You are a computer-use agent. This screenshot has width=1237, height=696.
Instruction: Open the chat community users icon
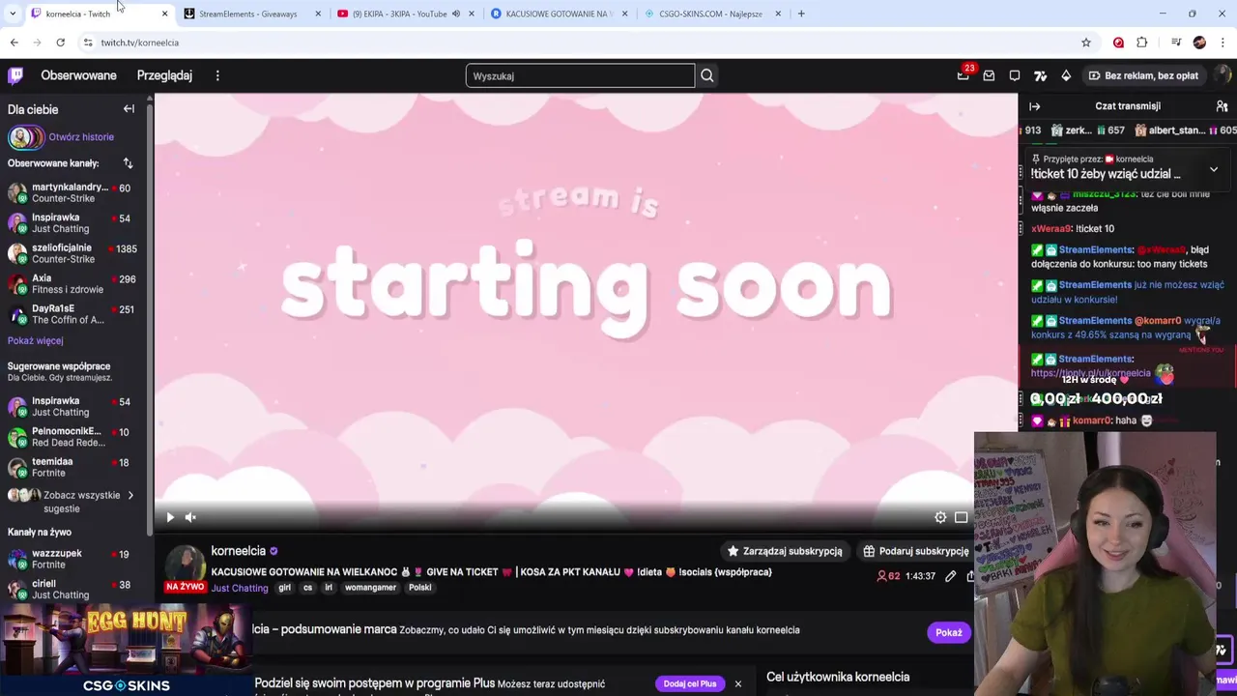point(1222,106)
